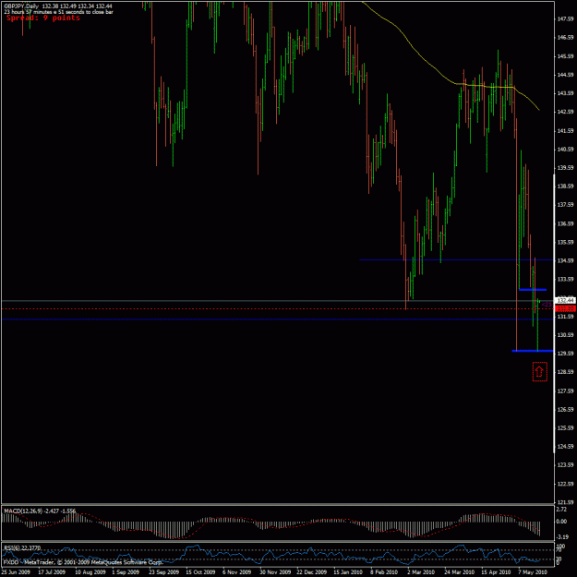577x577 pixels.
Task: Select the short thick blue segment near 133
Action: [x=533, y=290]
